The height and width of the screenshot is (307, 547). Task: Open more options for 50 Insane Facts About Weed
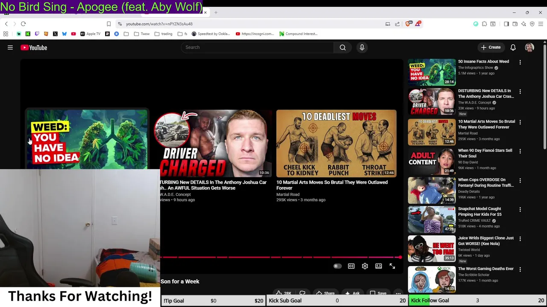520,62
